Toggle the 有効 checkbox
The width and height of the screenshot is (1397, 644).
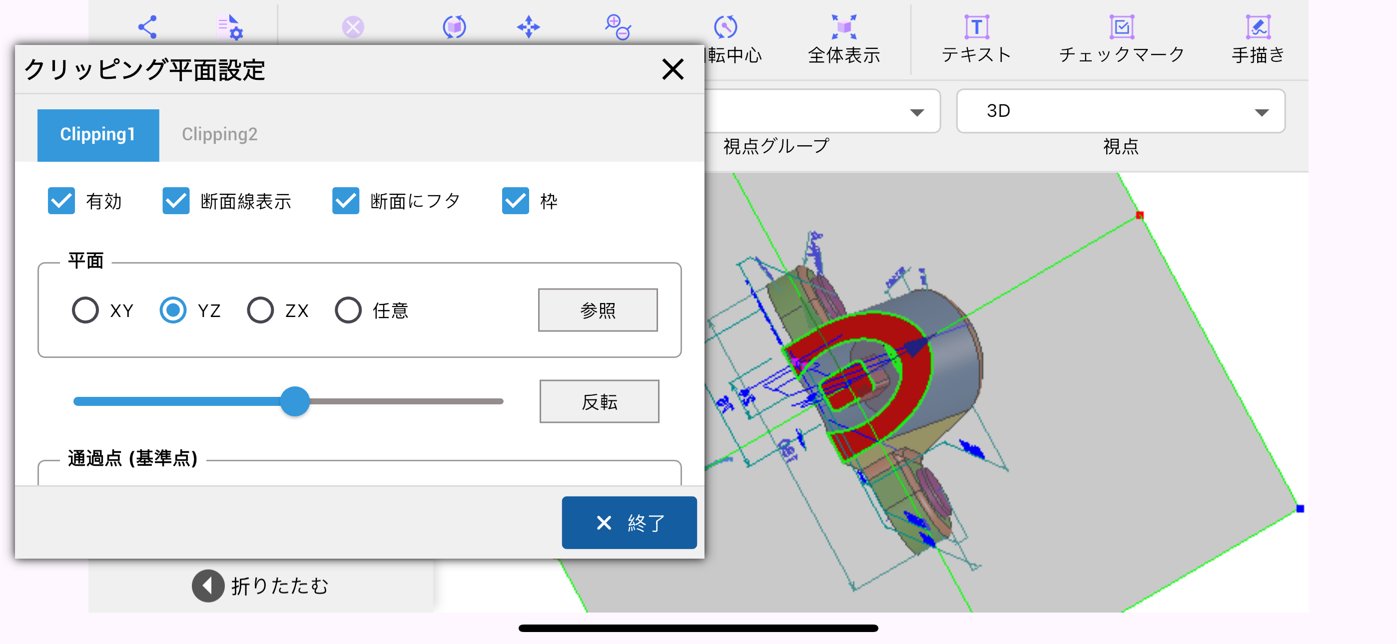point(61,201)
